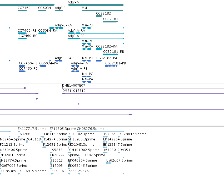
Task: Click the bs62d07.5prime EST
Action: (109, 163)
